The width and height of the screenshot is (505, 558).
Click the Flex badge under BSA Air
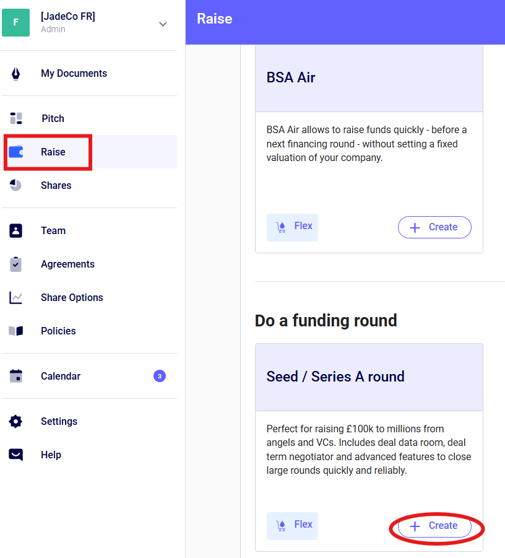click(292, 227)
